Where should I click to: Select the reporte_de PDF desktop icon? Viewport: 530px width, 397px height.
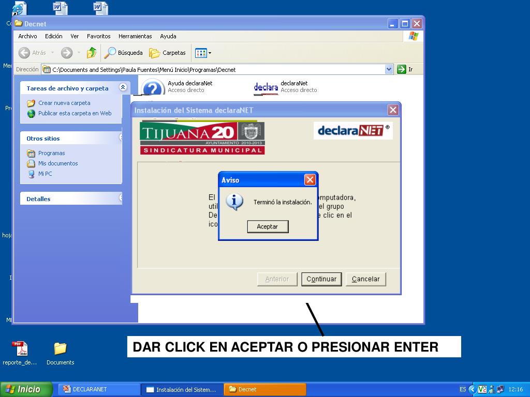(20, 349)
